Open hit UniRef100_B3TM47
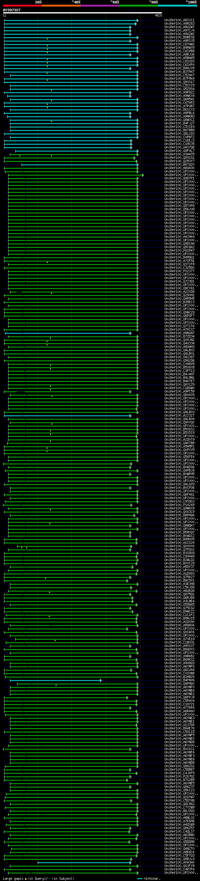Screen dimensions: 200x881 [x=179, y=72]
